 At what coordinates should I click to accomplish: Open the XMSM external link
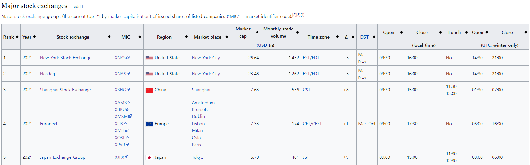[123, 116]
